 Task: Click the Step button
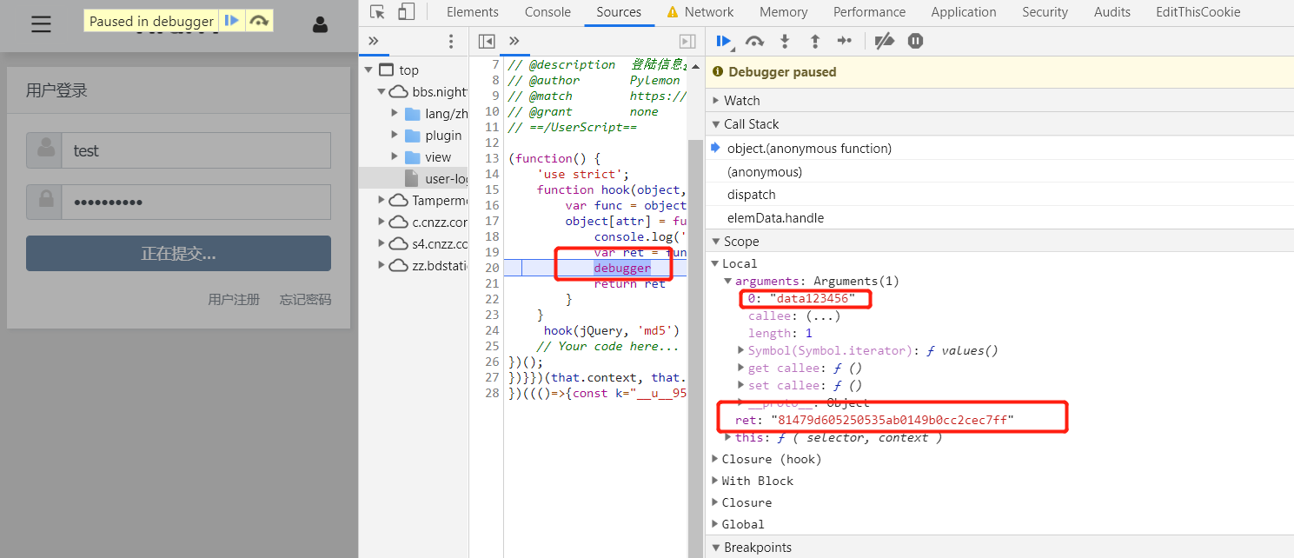(845, 41)
